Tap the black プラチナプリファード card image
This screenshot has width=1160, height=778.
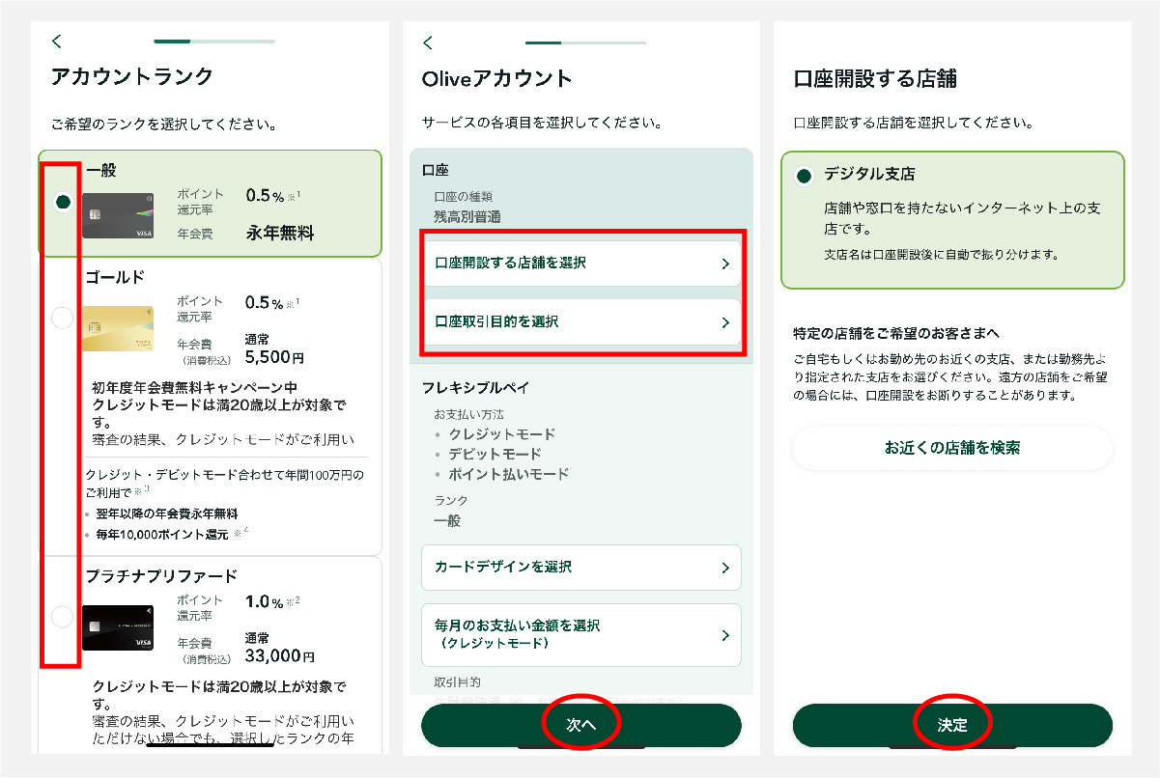coord(118,627)
